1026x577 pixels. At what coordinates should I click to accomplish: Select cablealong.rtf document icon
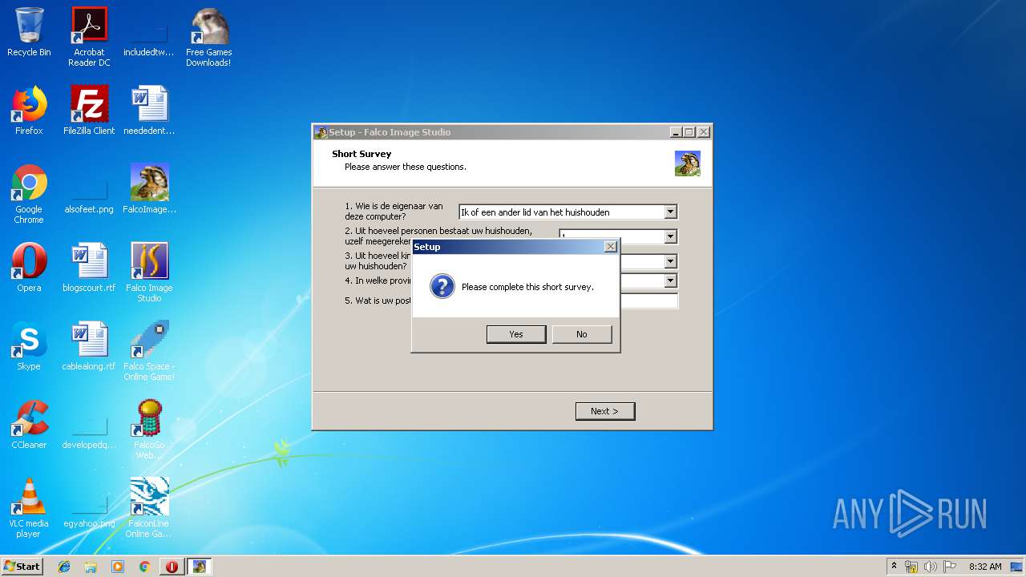click(89, 346)
